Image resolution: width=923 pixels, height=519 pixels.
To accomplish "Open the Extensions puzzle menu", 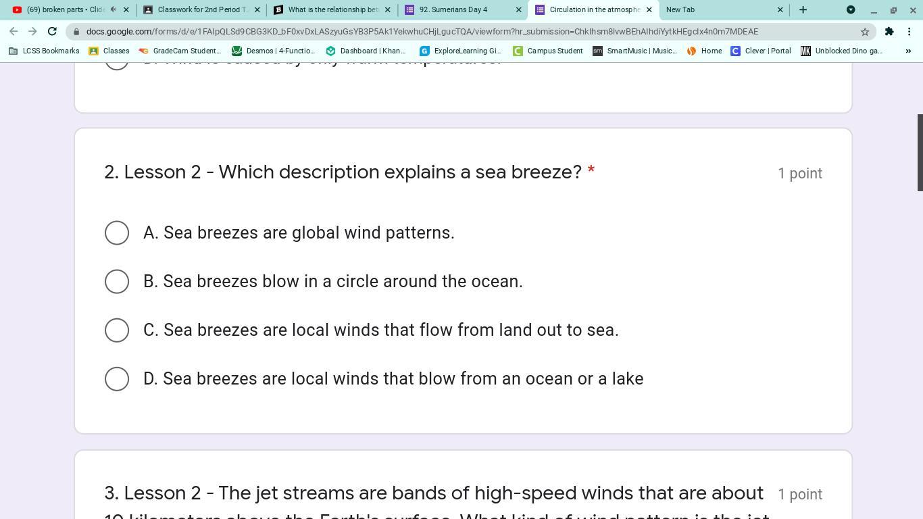I will point(889,31).
